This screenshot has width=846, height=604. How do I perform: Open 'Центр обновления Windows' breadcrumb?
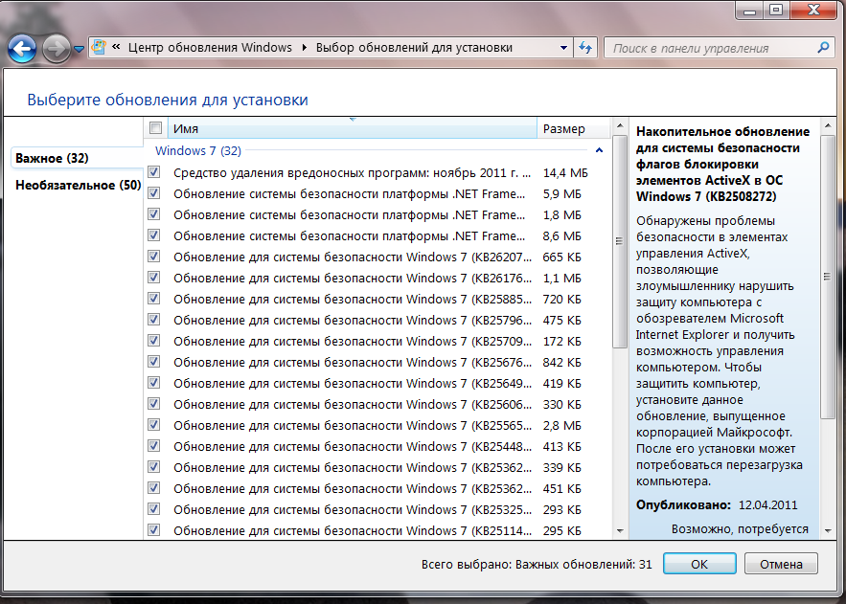(x=210, y=48)
